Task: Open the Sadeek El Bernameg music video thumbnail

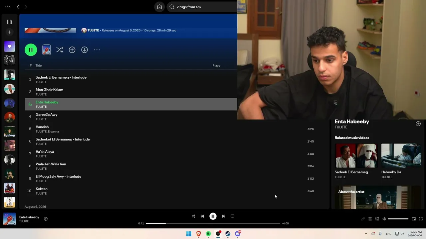Action: point(356,156)
